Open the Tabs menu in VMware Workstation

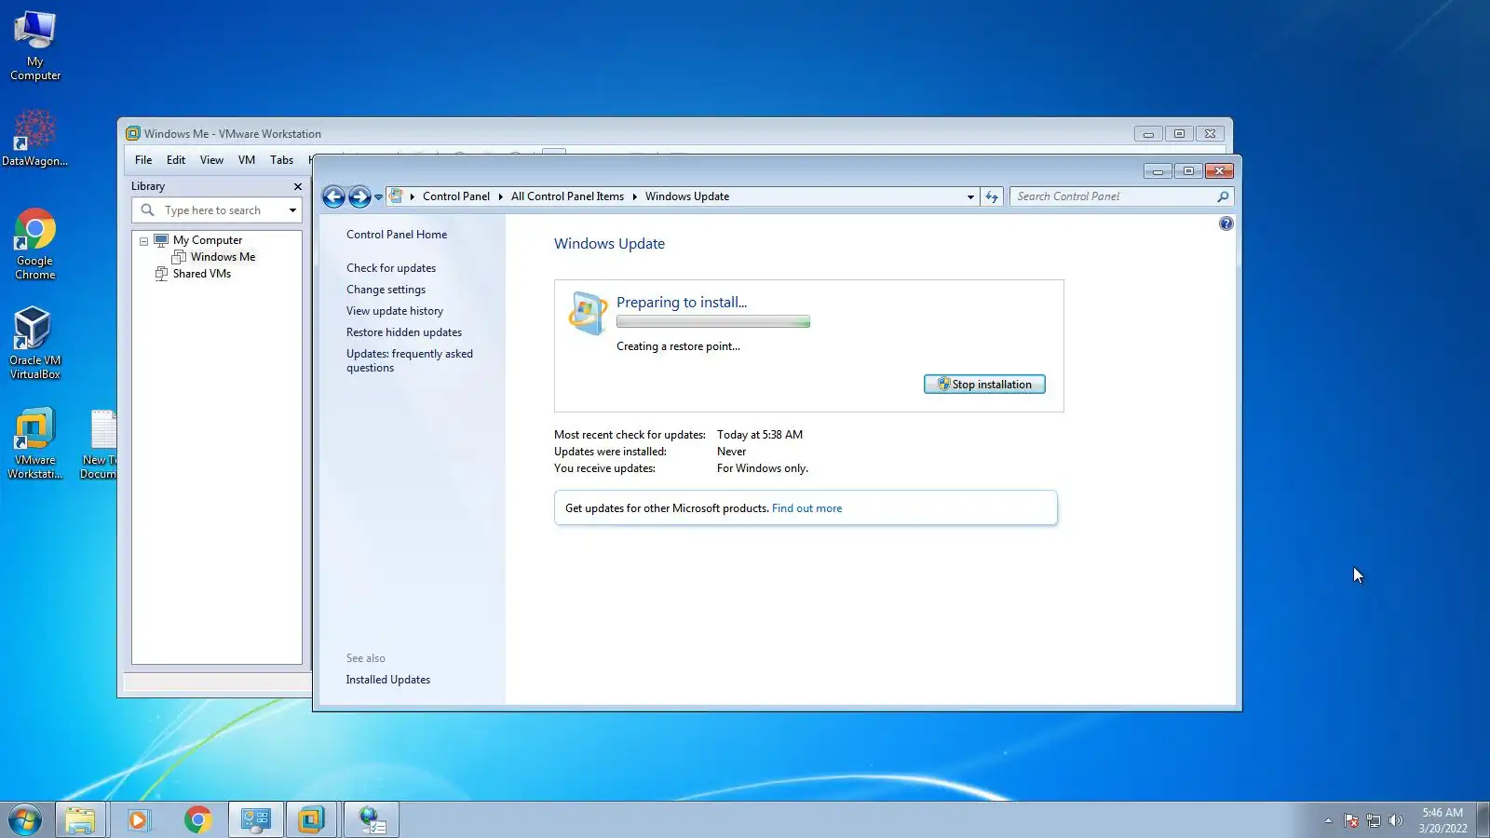pos(281,160)
